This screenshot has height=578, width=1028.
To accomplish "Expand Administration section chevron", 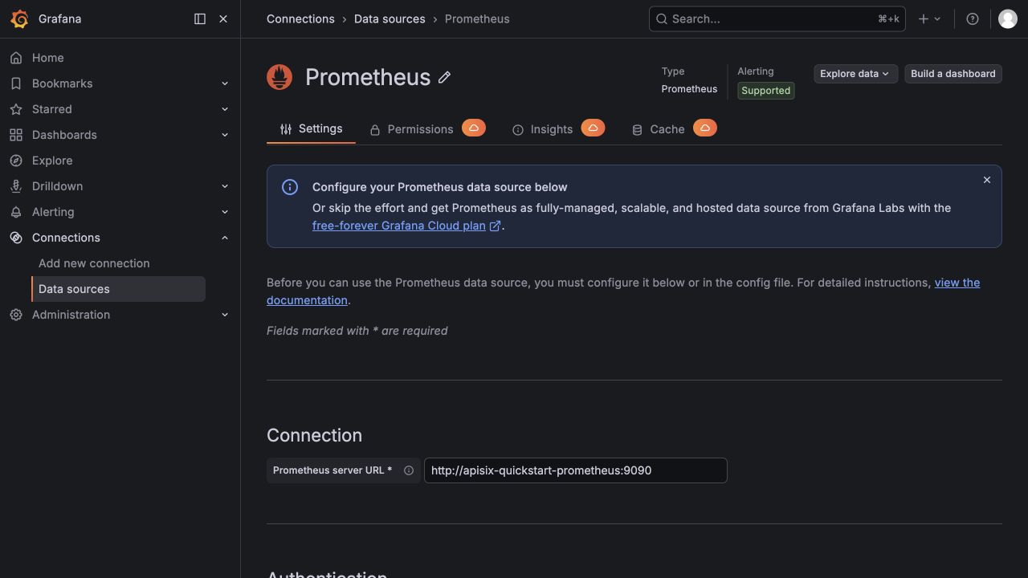I will [225, 315].
